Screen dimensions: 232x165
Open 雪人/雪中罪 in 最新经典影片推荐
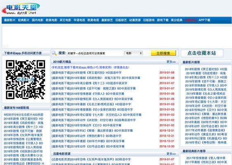206,158
